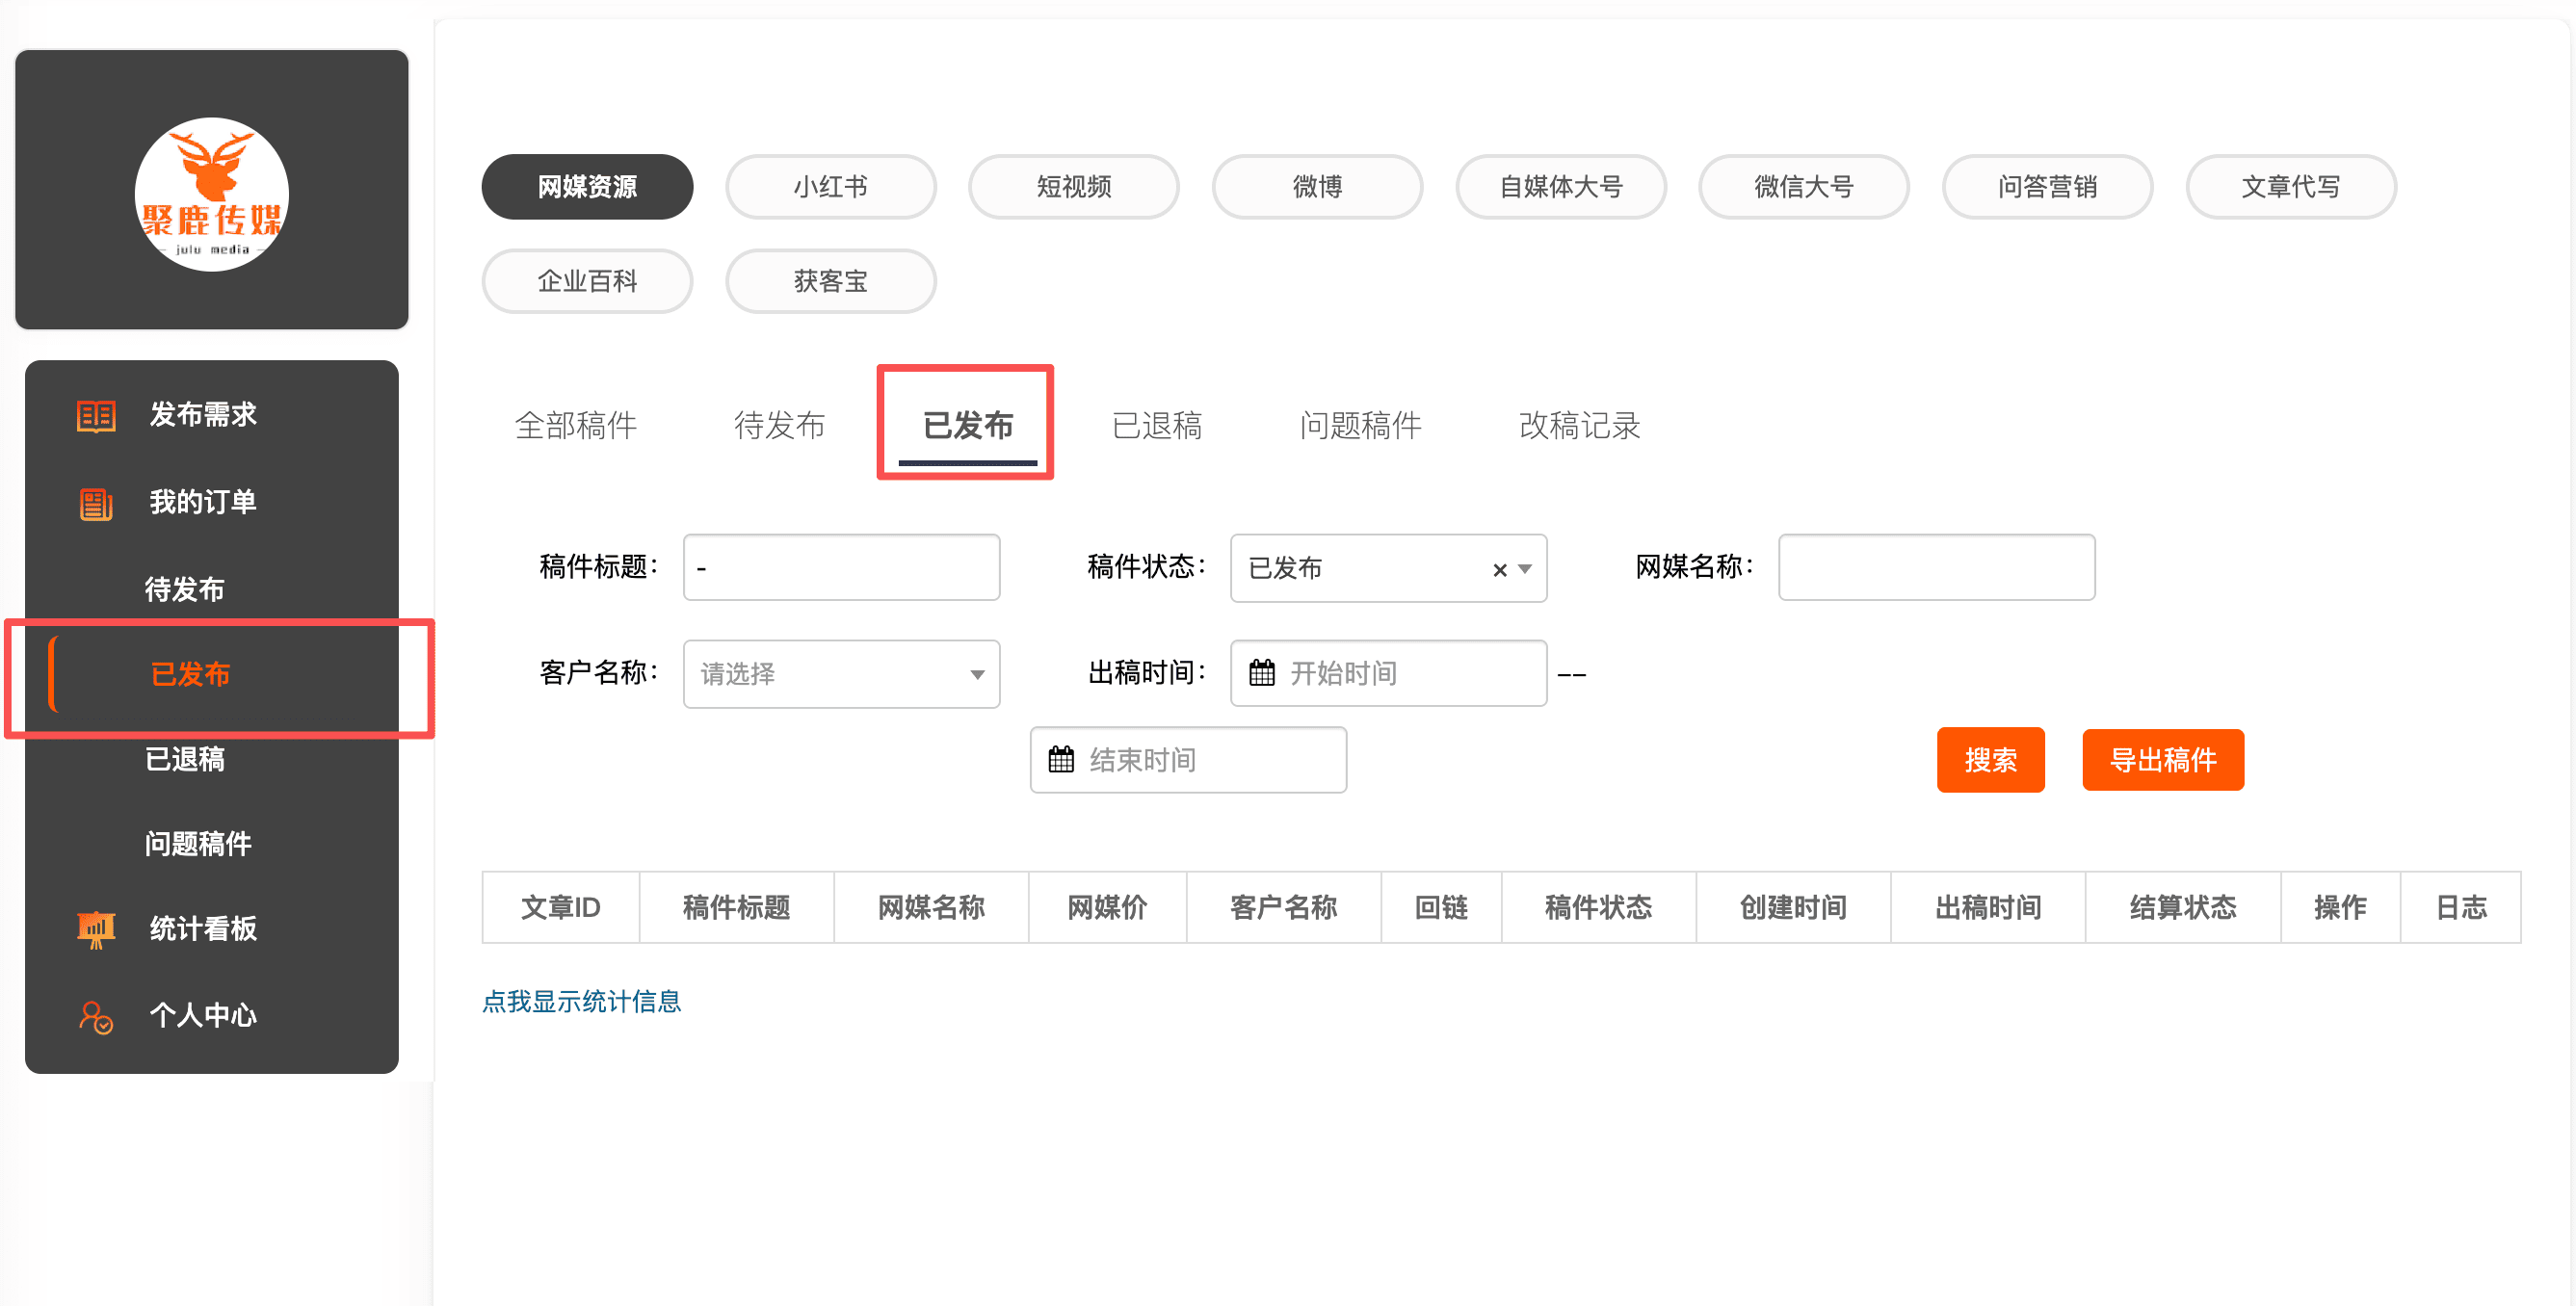
Task: Click the calendar icon in 开始时间 field
Action: click(x=1262, y=673)
